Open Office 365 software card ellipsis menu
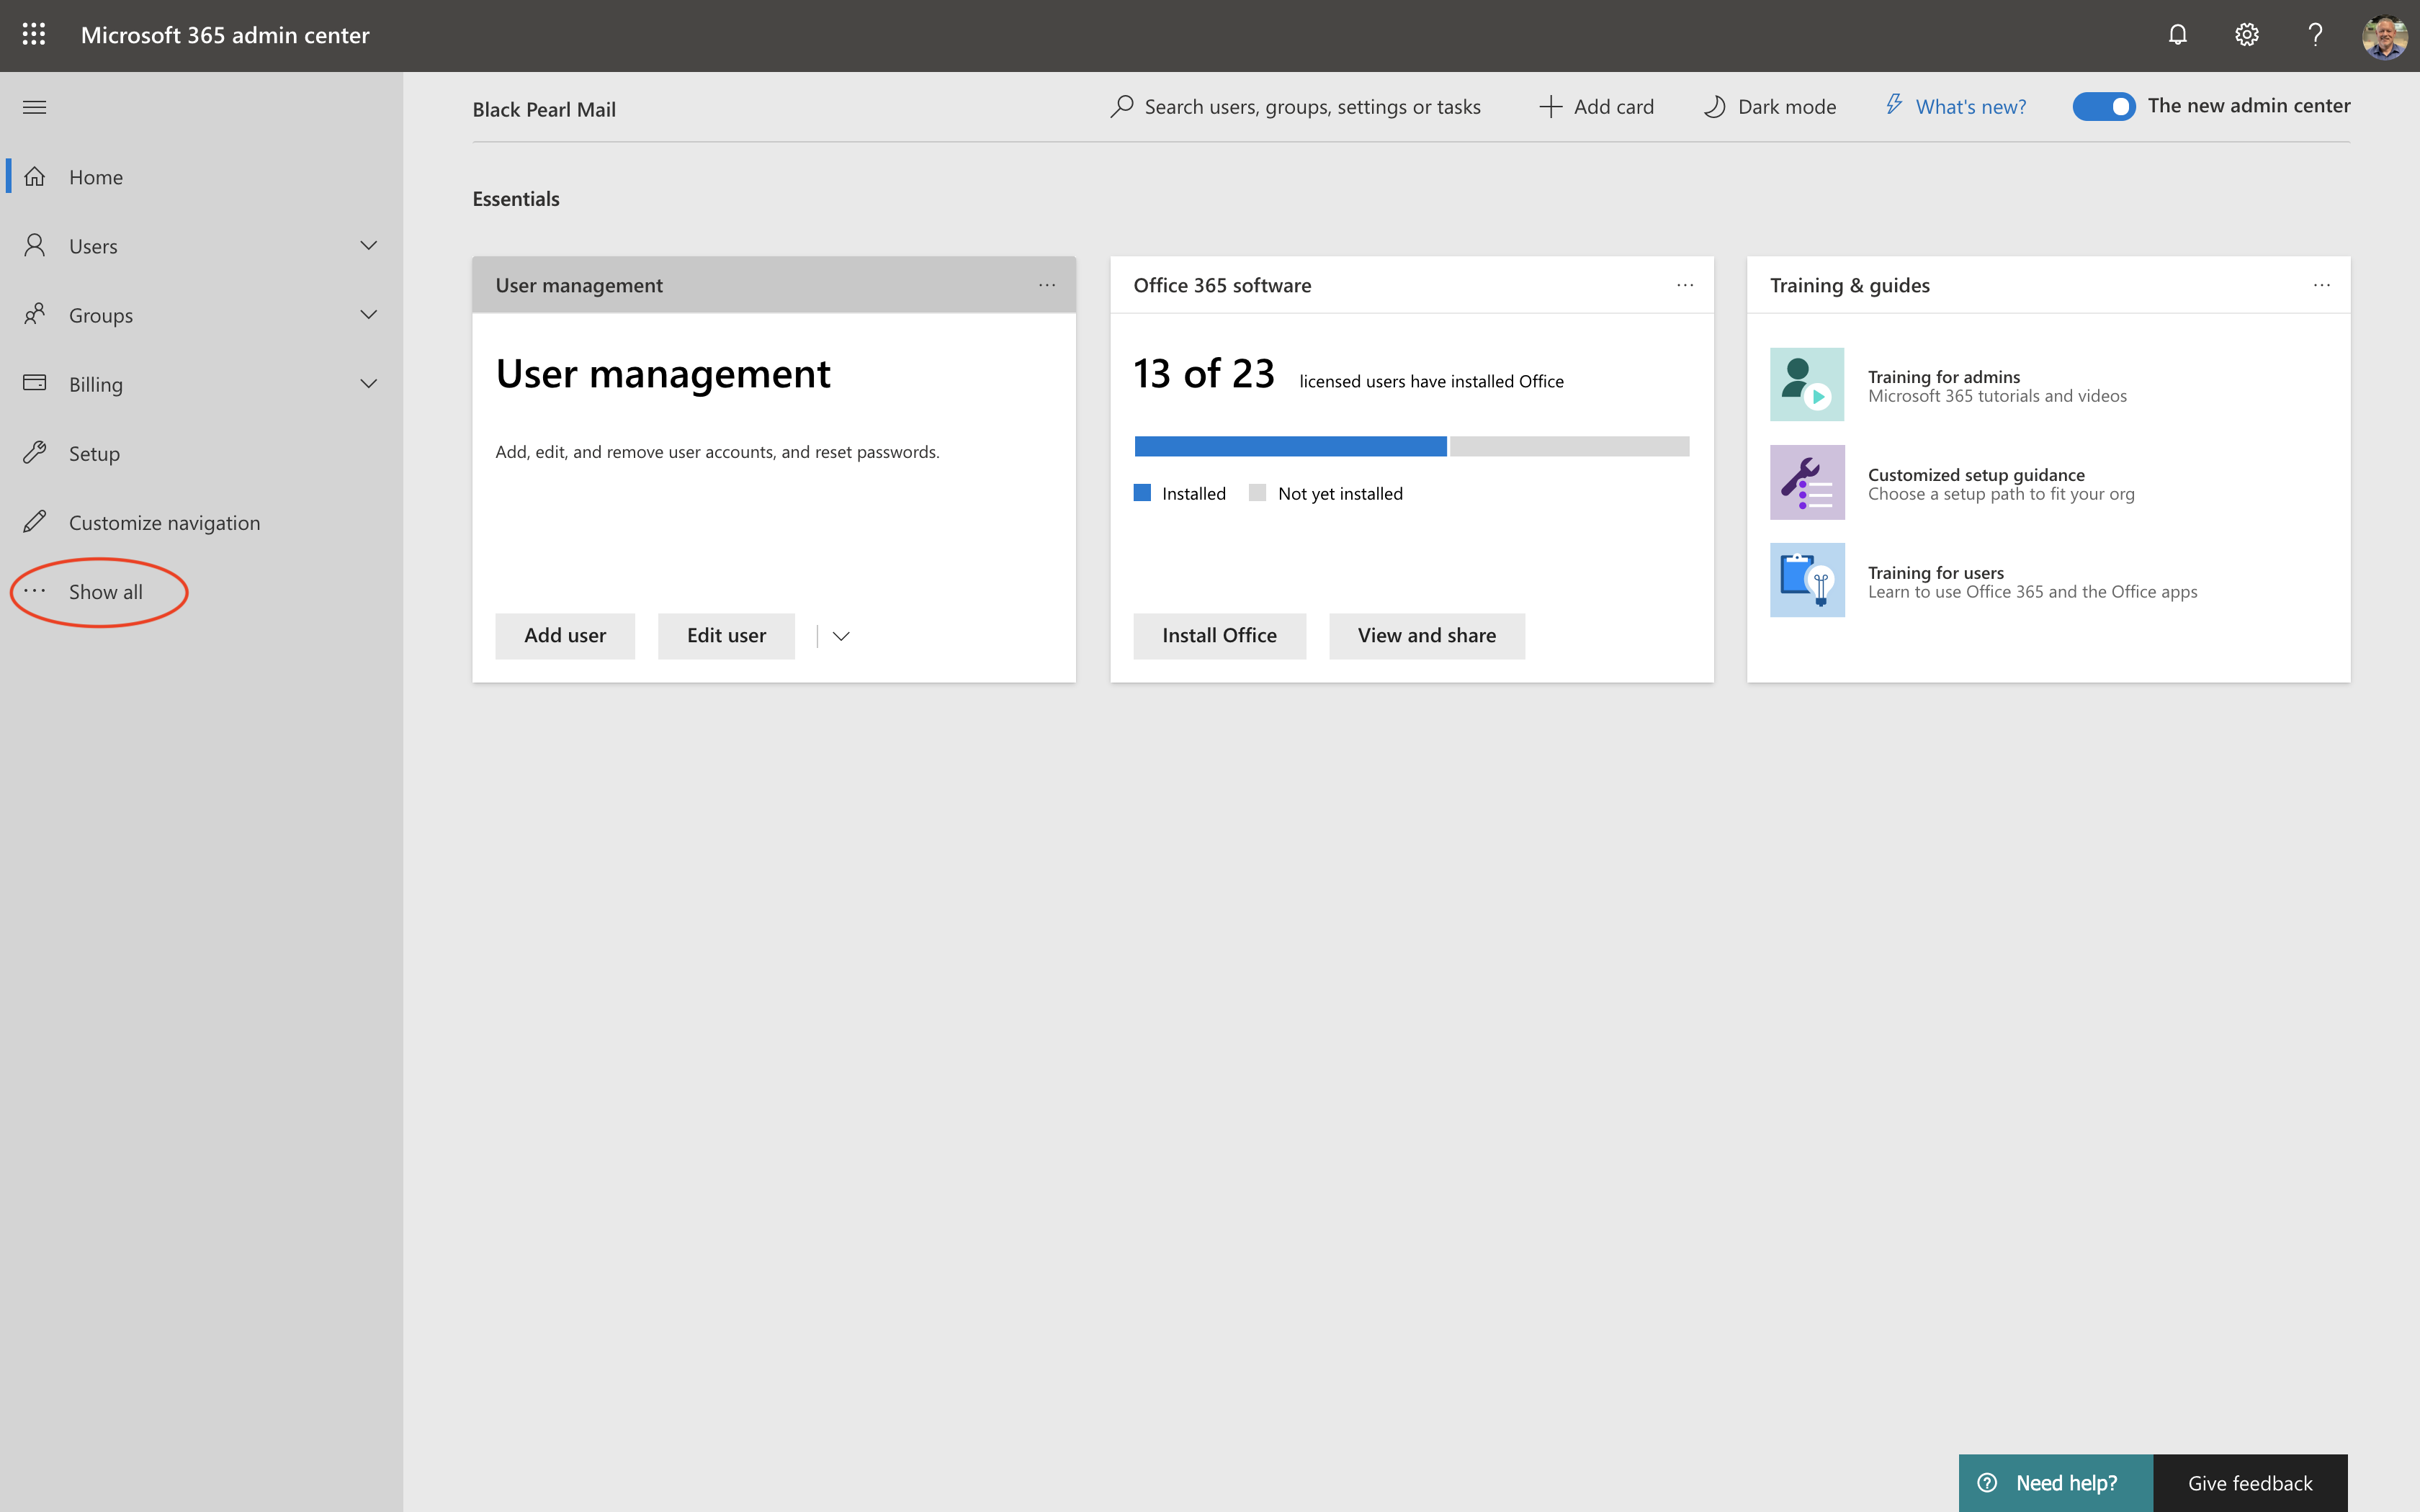Screen dimensions: 2420x1512 1685,285
